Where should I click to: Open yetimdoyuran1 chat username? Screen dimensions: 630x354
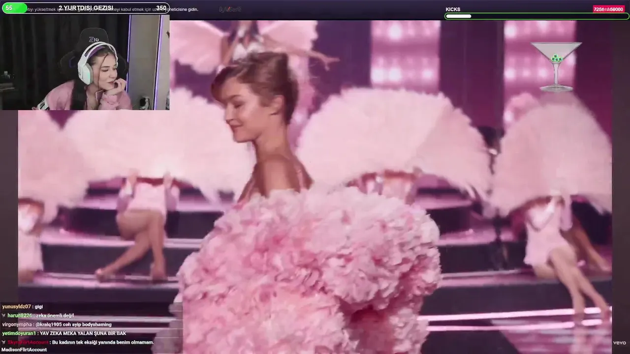coord(19,333)
